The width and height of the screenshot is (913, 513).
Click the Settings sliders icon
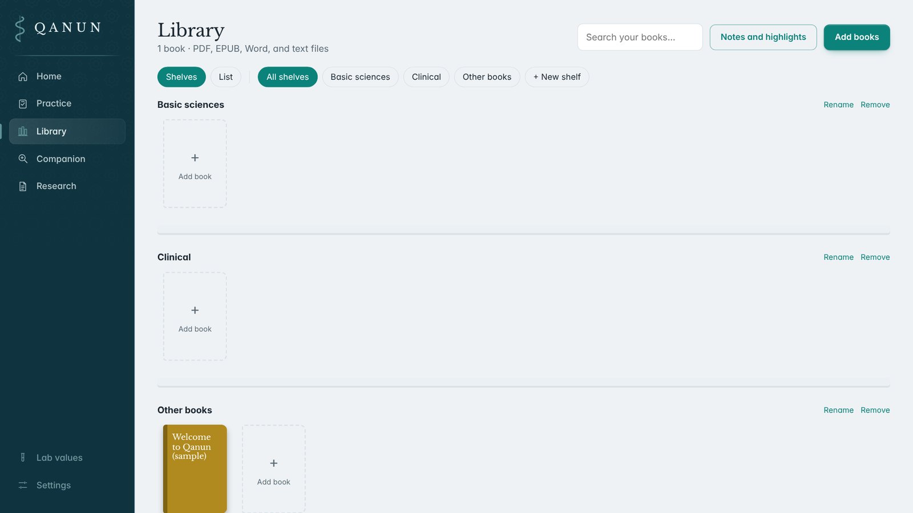[23, 485]
